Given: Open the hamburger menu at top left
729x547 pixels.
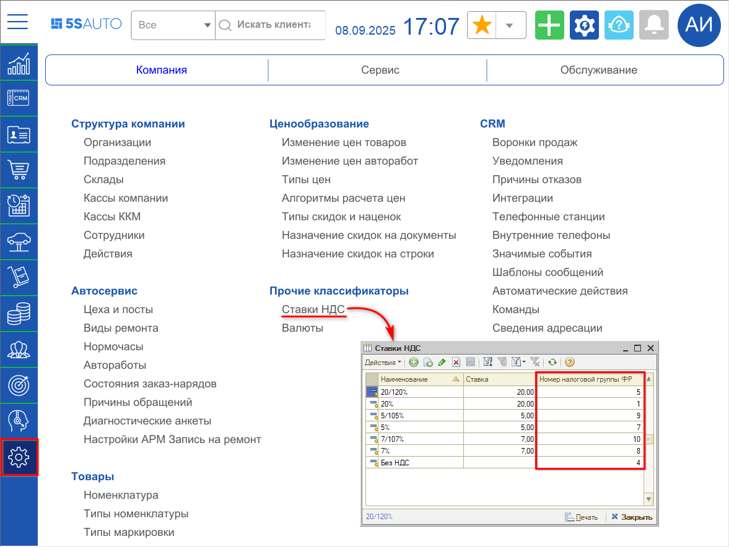Looking at the screenshot, I should click(x=18, y=22).
